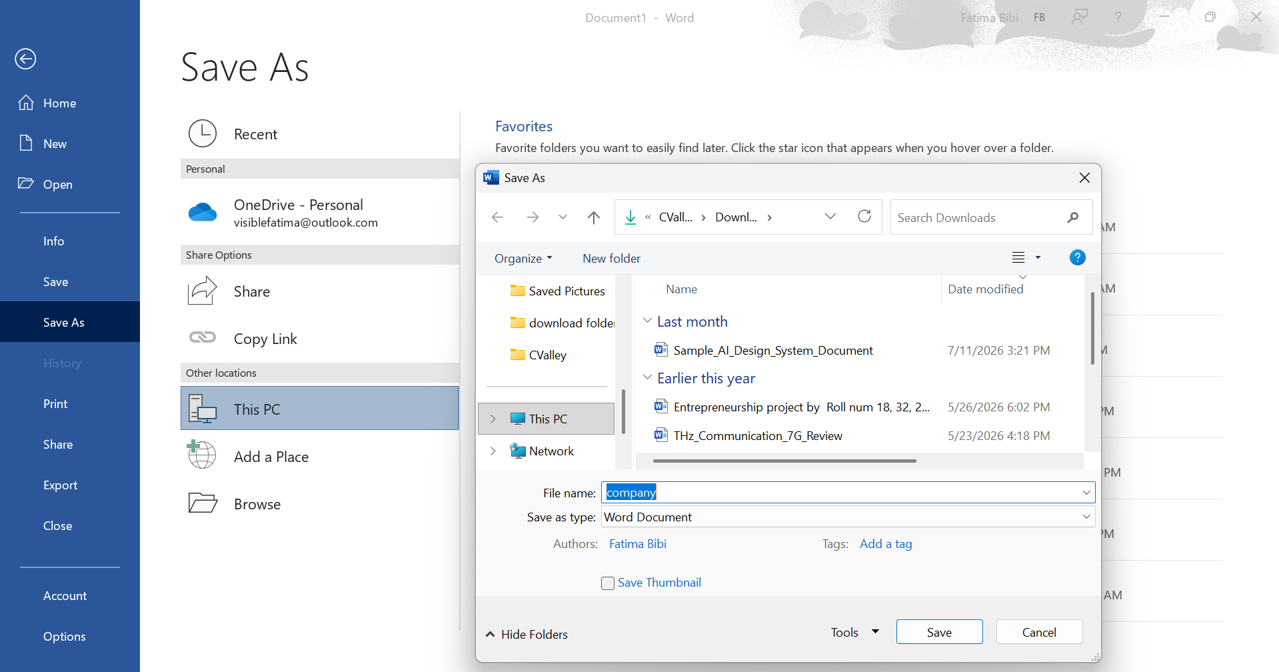The width and height of the screenshot is (1279, 672).
Task: Create a New folder
Action: click(611, 258)
